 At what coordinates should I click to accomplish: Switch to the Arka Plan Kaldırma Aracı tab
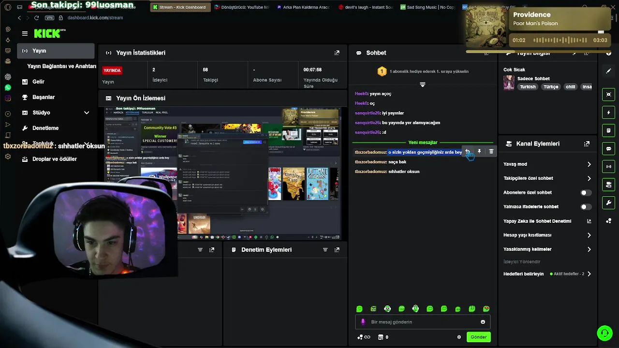(x=303, y=7)
